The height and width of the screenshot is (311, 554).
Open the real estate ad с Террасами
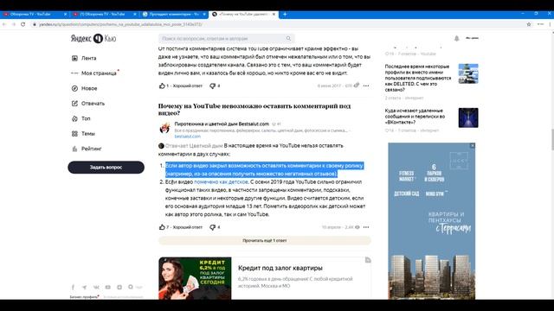tap(431, 221)
